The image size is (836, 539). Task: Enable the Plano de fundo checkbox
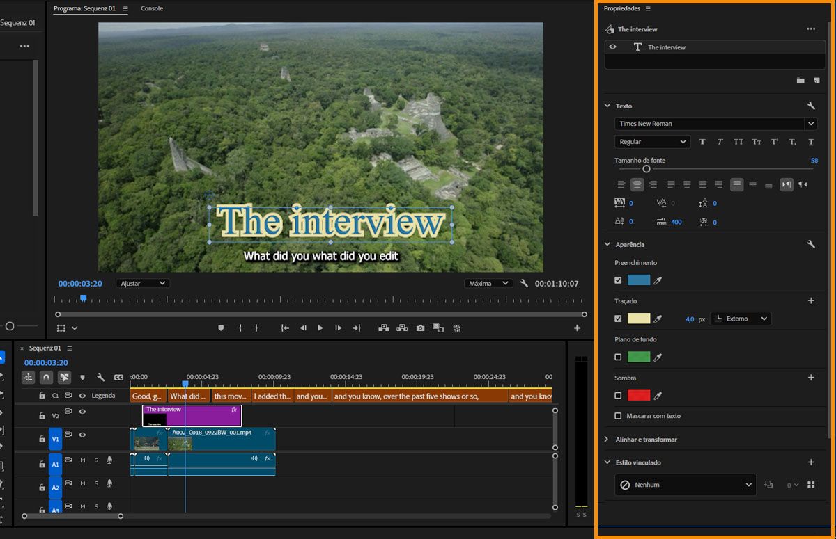618,357
